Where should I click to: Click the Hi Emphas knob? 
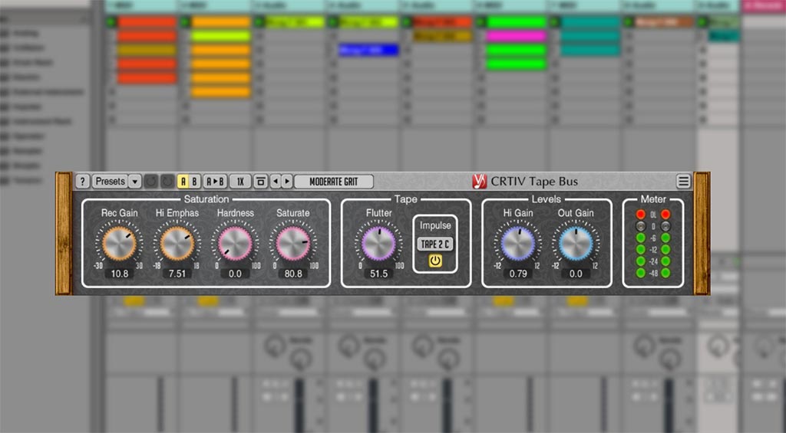(177, 244)
